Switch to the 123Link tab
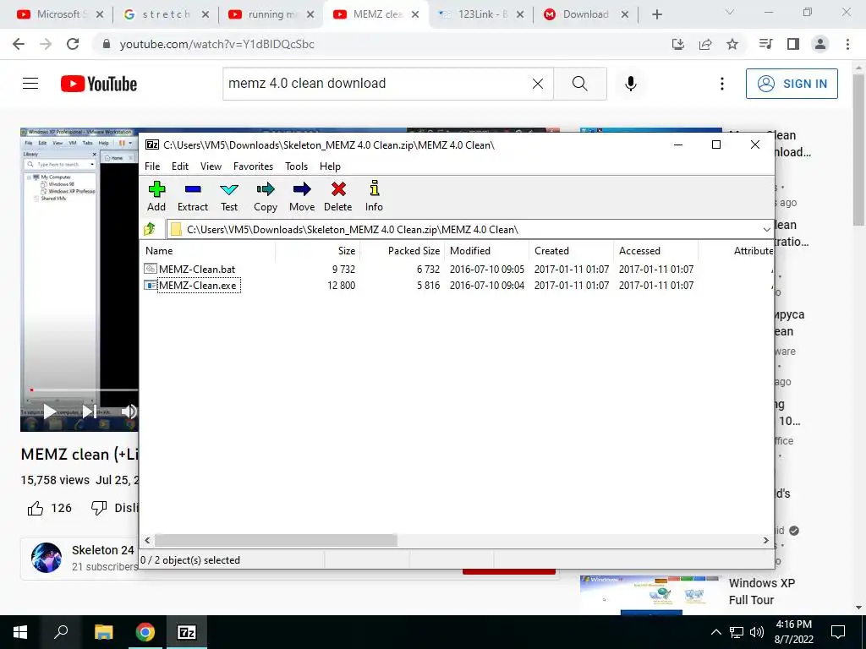 pyautogui.click(x=480, y=14)
